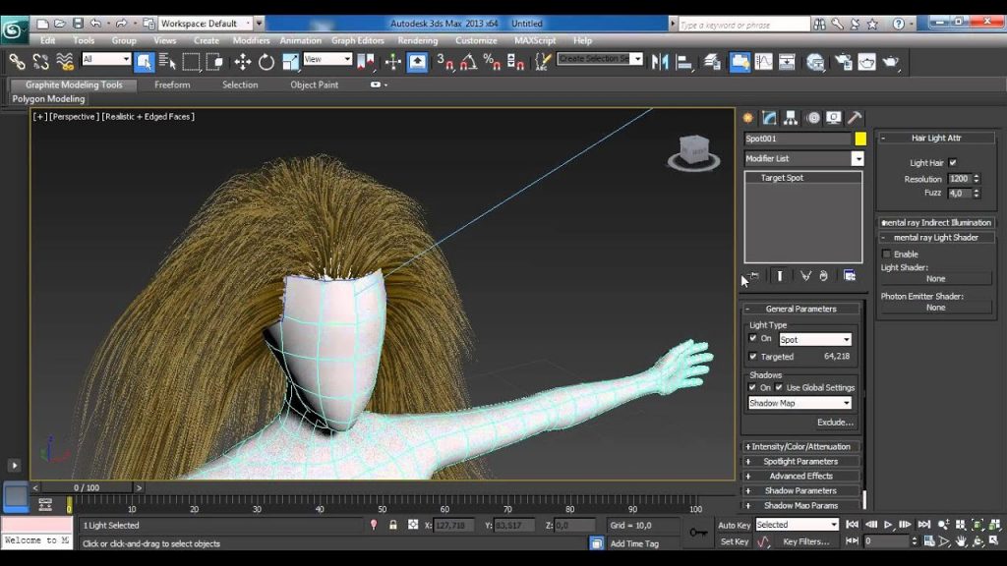Screen dimensions: 1007x566
Task: Toggle the Targeted light checkbox
Action: (x=753, y=357)
